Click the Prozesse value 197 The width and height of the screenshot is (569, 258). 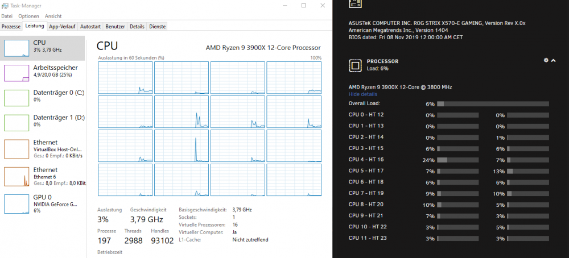tap(104, 240)
